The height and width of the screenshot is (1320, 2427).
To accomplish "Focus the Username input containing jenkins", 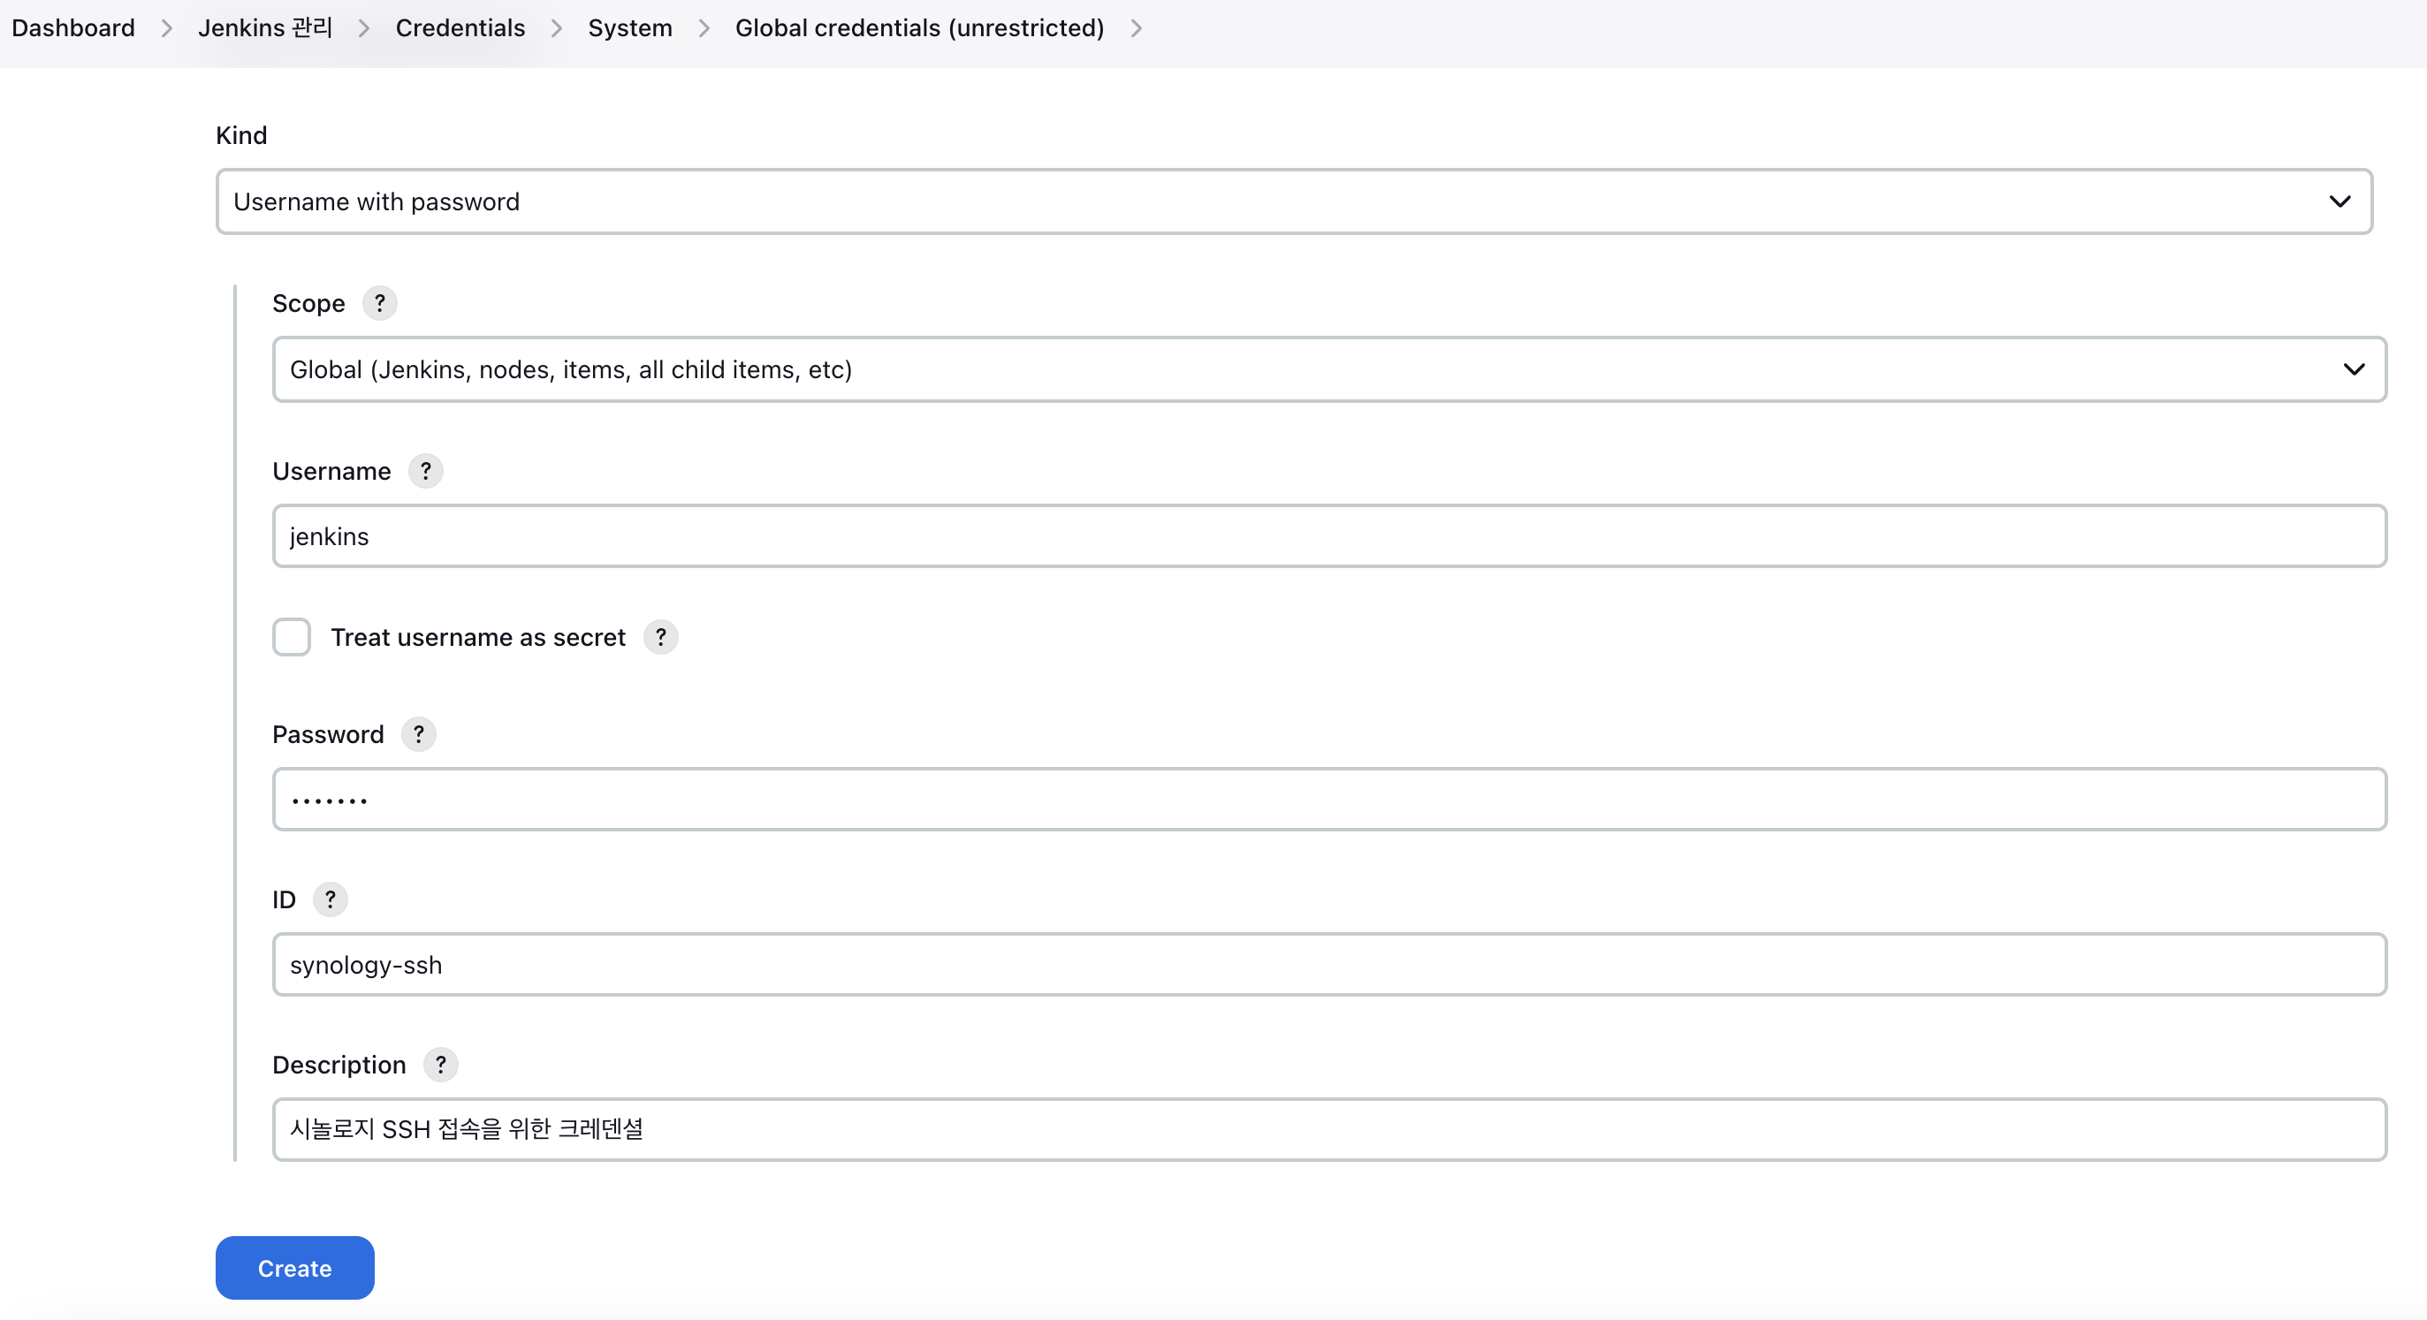I will (1328, 536).
